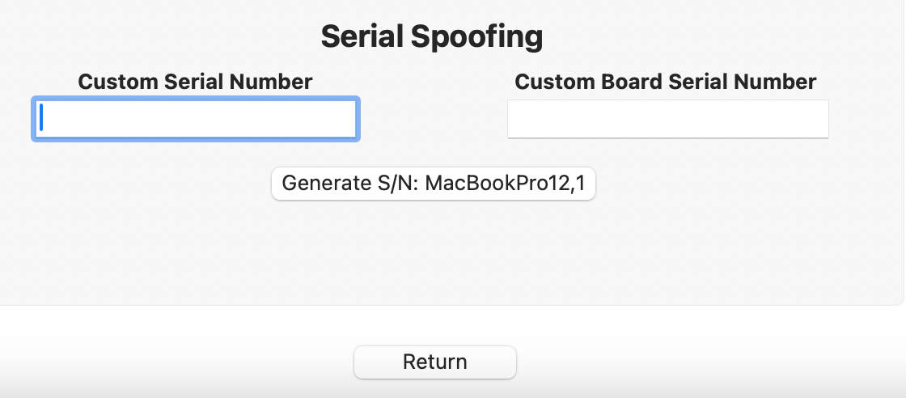Select the empty board serial text box
The height and width of the screenshot is (398, 906).
667,119
